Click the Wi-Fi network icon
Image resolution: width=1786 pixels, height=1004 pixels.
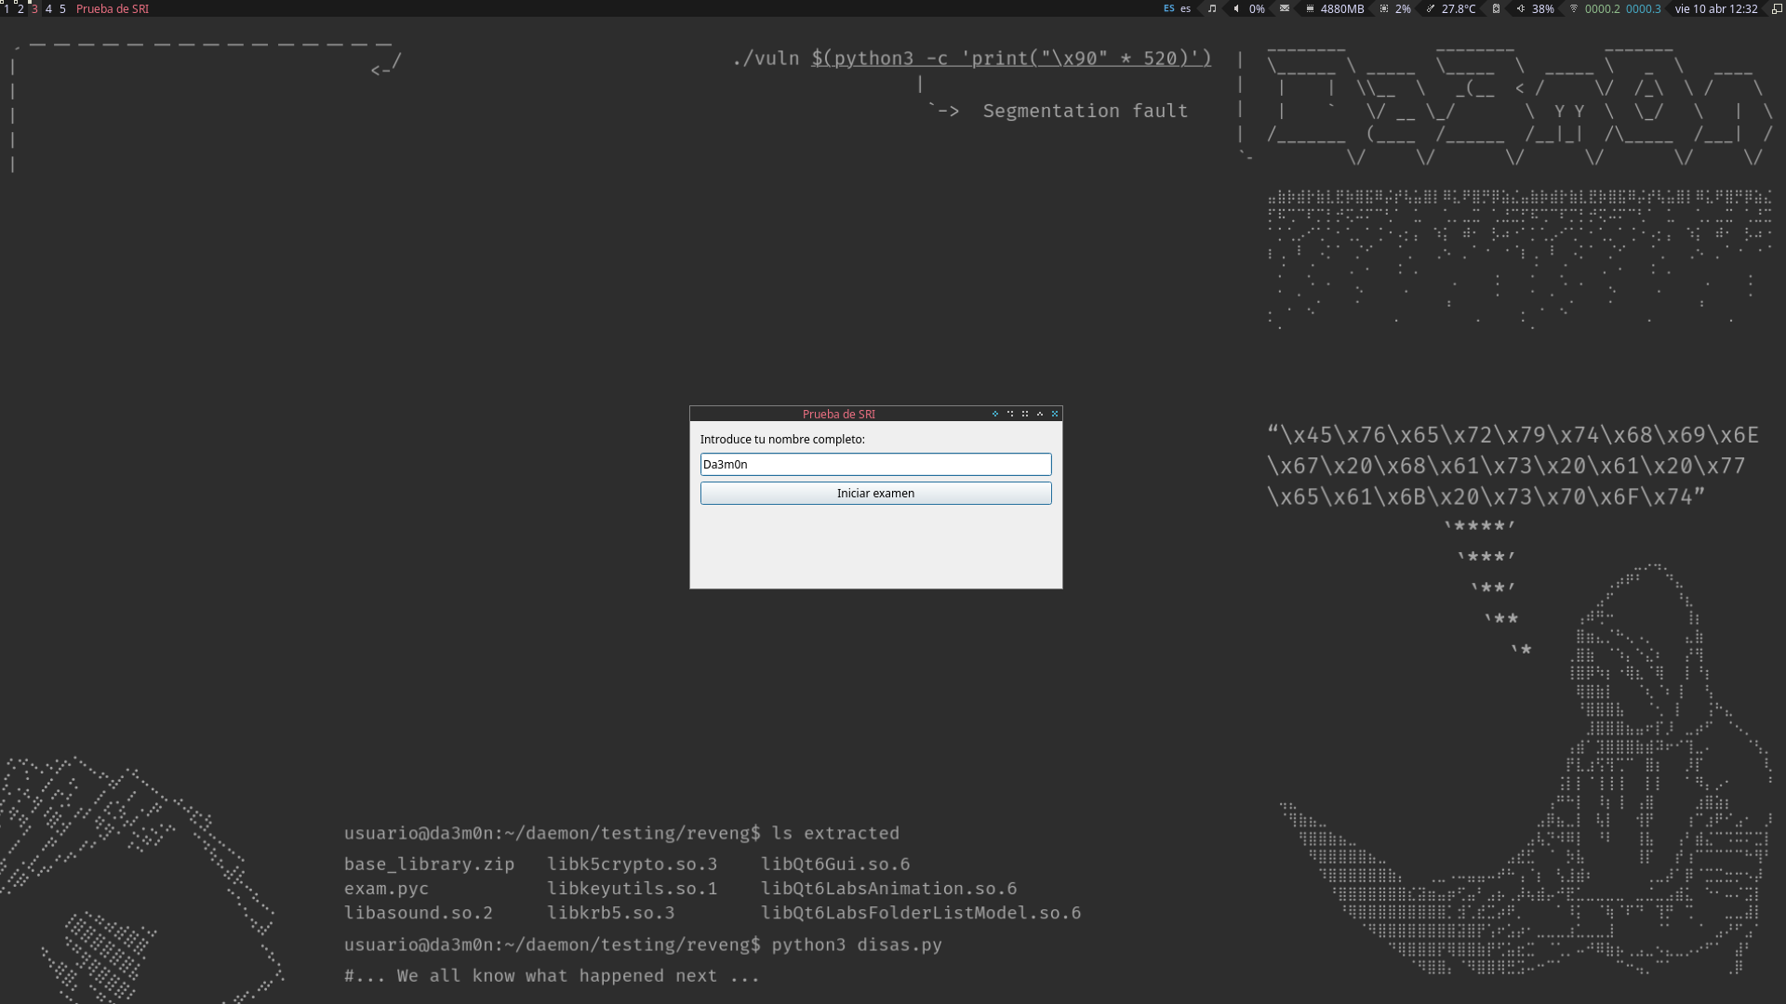[1574, 8]
